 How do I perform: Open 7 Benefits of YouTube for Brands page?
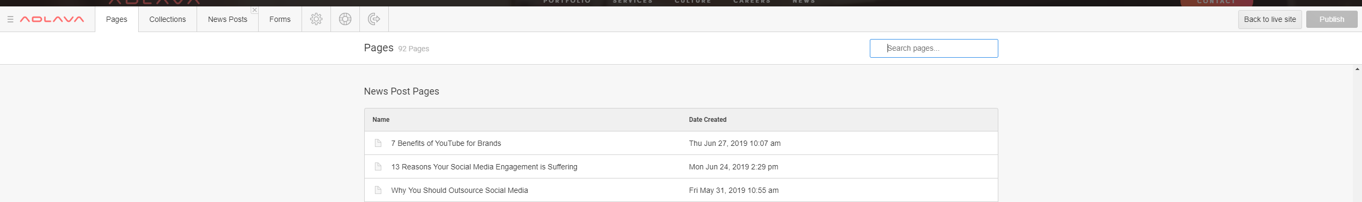[x=446, y=143]
